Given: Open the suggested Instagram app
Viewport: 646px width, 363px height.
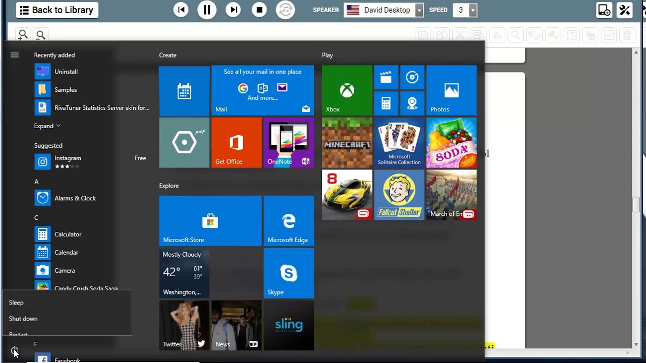Looking at the screenshot, I should (92, 161).
